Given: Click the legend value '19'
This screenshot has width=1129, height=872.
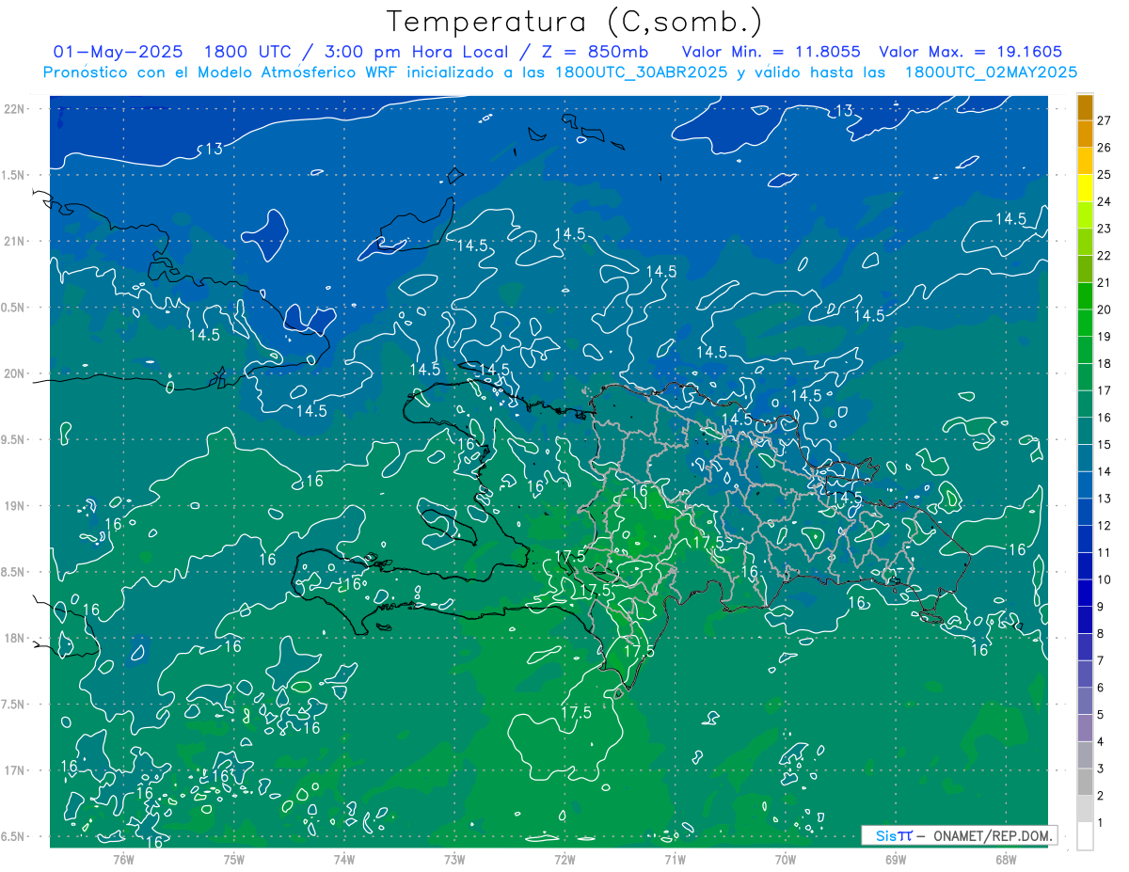Looking at the screenshot, I should (x=1105, y=337).
